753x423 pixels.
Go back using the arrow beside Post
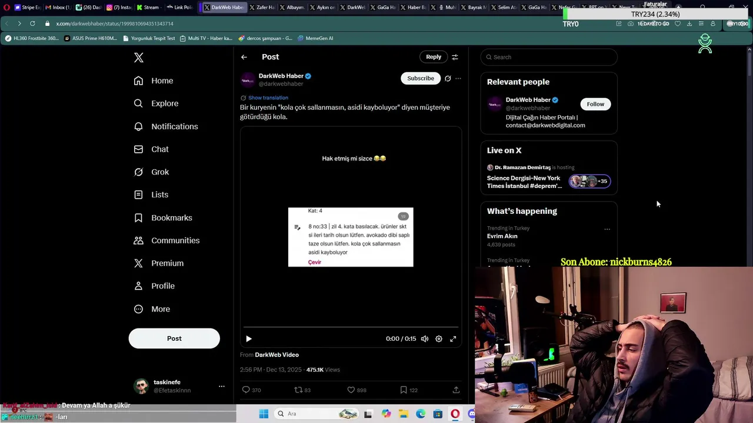click(244, 57)
